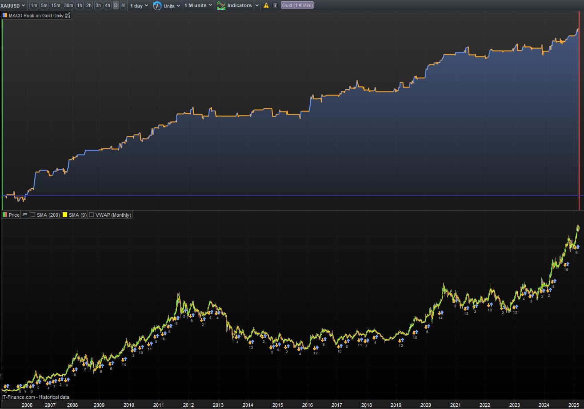
Task: Expand the arrow next to Indicators
Action: [x=257, y=5]
